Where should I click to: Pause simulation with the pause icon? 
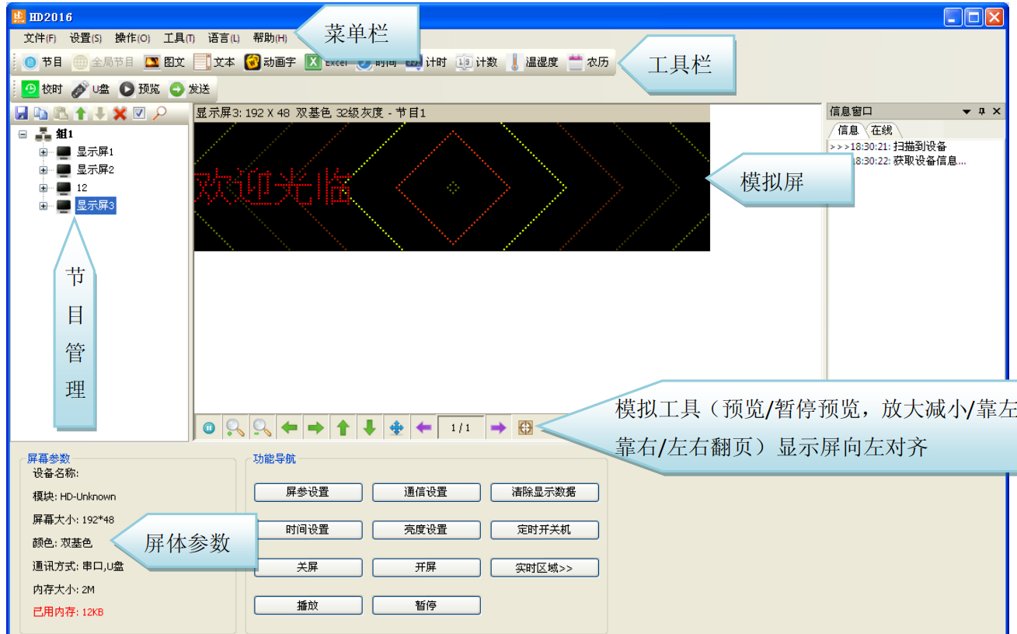[208, 427]
